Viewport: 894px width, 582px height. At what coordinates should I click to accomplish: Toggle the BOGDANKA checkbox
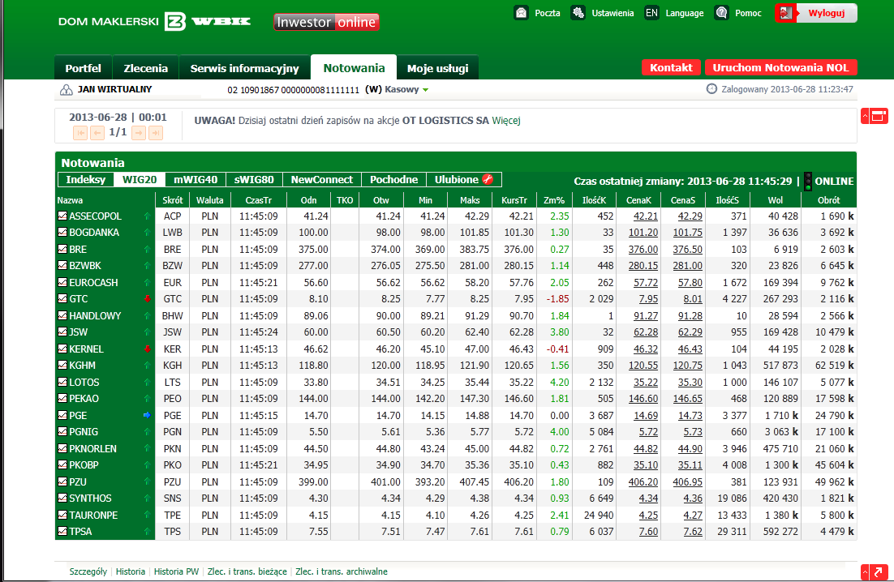click(62, 233)
